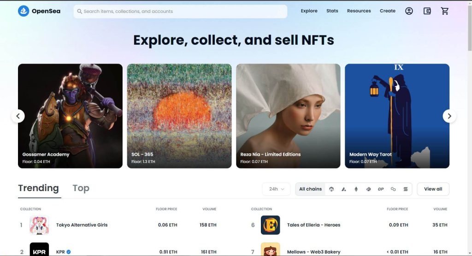Screen dimensions: 472x256
Task: Click the View all button
Action: point(433,189)
